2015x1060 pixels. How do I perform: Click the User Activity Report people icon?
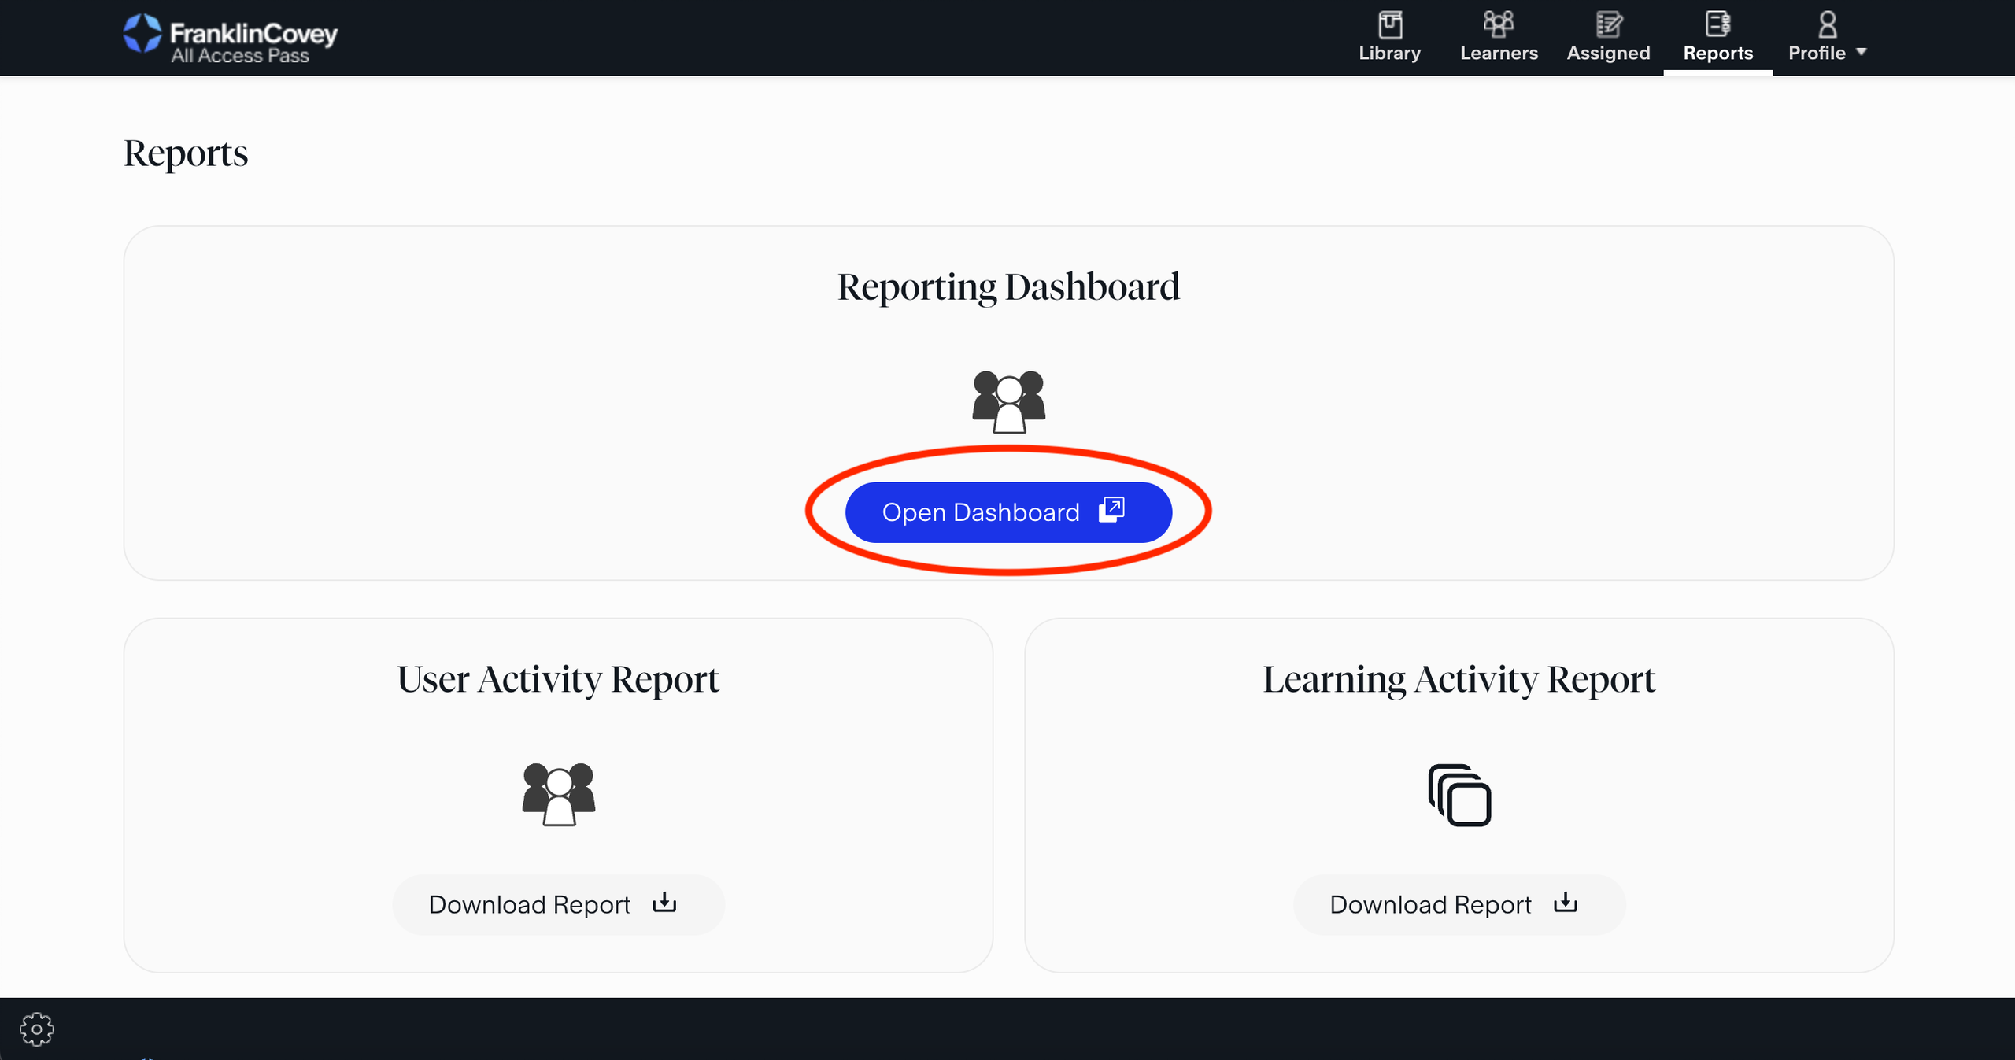click(558, 794)
